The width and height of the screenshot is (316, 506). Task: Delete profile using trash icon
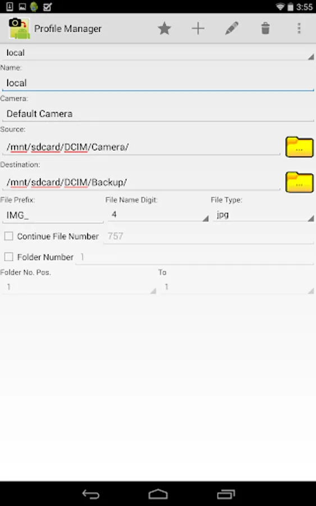pyautogui.click(x=265, y=29)
